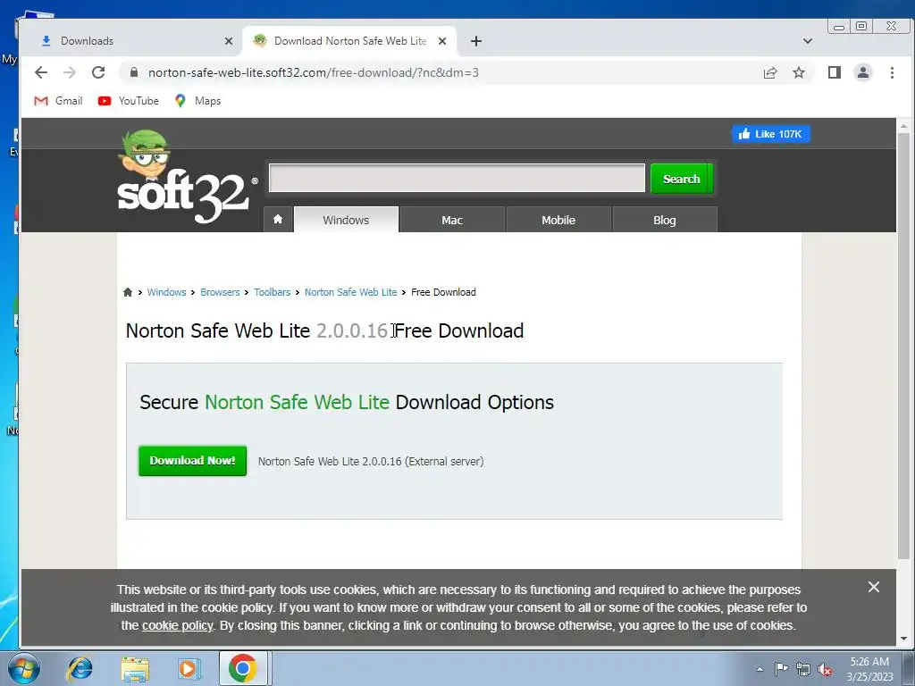Click the scrollbar up arrow
This screenshot has height=686, width=915.
click(903, 125)
